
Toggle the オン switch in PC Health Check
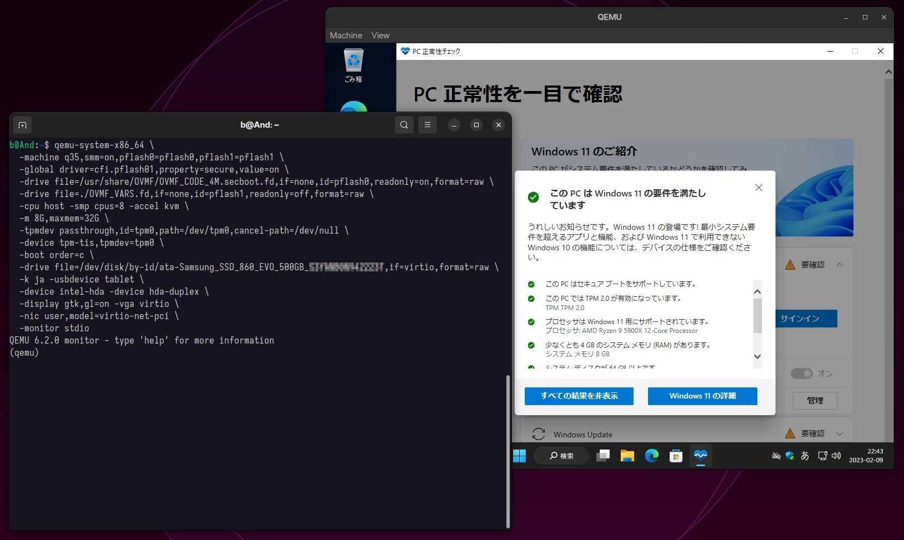point(801,374)
